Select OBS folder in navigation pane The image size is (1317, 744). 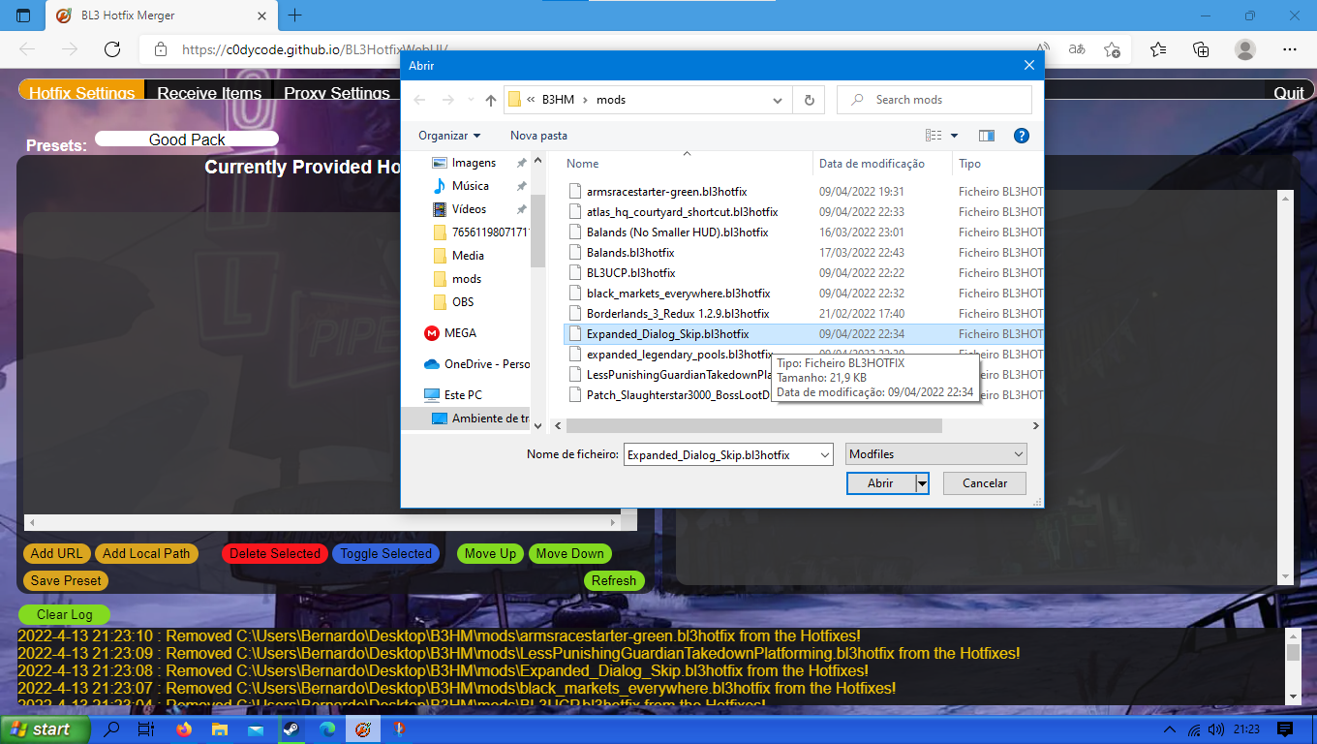point(463,302)
